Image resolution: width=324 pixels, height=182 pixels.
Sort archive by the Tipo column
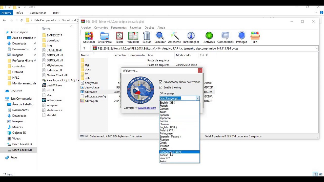pos(150,55)
